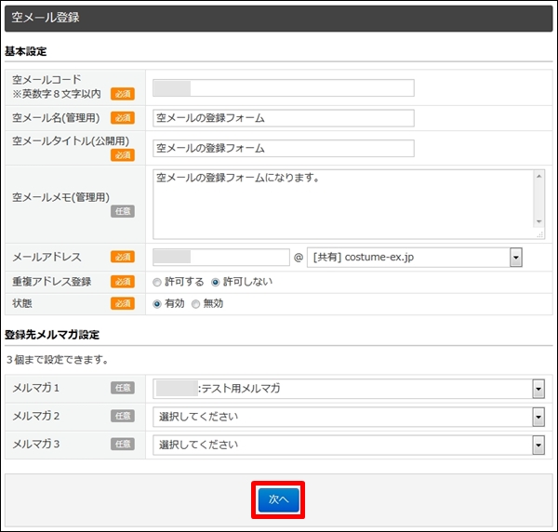558x532 pixels.
Task: Click the 重複アドレス登録 label
Action: coord(52,282)
